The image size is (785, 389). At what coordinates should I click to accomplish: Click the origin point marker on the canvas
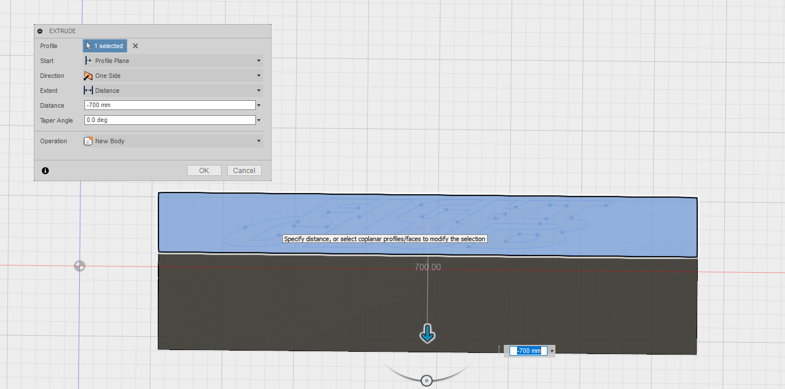tap(80, 266)
